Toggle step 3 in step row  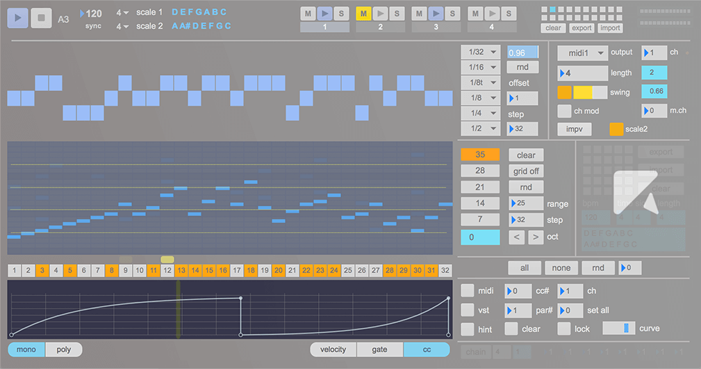coord(42,270)
